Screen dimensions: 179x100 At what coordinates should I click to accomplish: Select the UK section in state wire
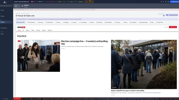23,30
